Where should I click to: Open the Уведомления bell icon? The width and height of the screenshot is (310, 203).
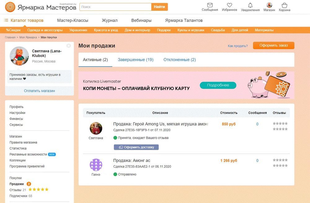pyautogui.click(x=250, y=5)
